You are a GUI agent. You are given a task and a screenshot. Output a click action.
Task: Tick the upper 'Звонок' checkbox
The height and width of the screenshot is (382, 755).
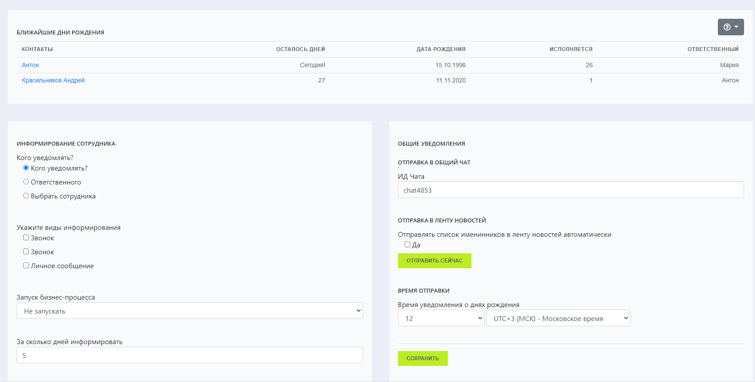point(26,238)
